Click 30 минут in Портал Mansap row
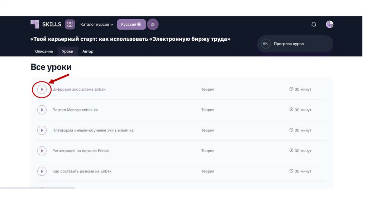Image resolution: width=367 pixels, height=205 pixels. (x=303, y=110)
